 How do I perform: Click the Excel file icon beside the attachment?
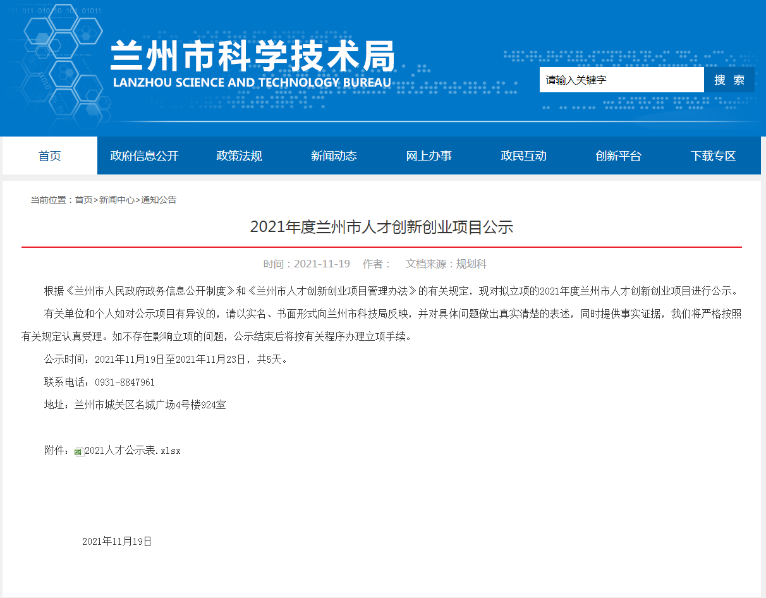[x=79, y=451]
